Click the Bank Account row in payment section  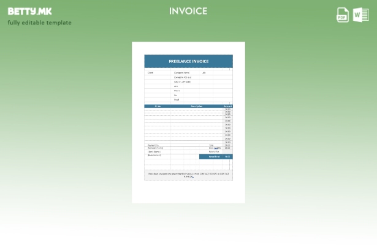click(x=154, y=155)
